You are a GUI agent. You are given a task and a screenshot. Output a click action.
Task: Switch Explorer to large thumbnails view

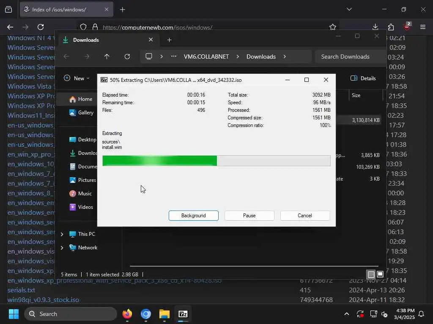click(380, 274)
